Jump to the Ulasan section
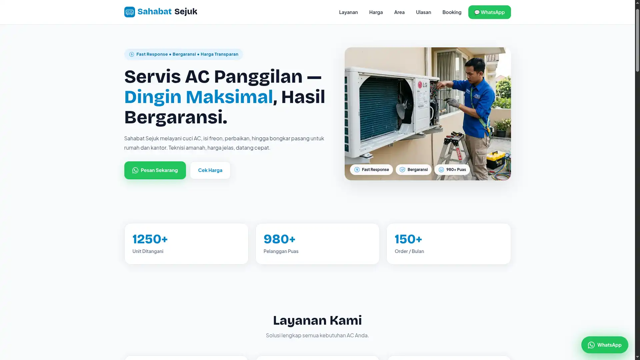The height and width of the screenshot is (360, 640). click(423, 12)
